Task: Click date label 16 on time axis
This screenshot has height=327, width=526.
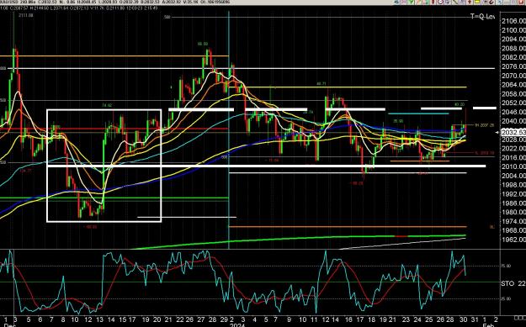Action: [349, 319]
